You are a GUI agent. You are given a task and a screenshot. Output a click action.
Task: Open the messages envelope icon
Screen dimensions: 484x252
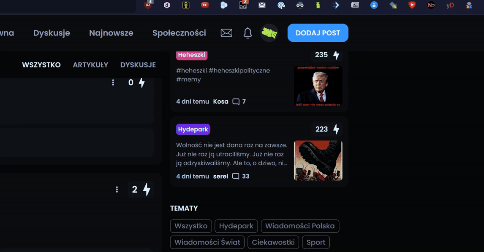click(x=226, y=33)
